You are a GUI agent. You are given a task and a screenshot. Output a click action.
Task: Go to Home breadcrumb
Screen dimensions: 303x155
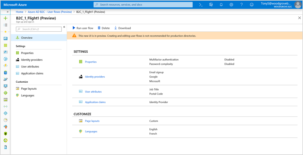tap(19, 12)
